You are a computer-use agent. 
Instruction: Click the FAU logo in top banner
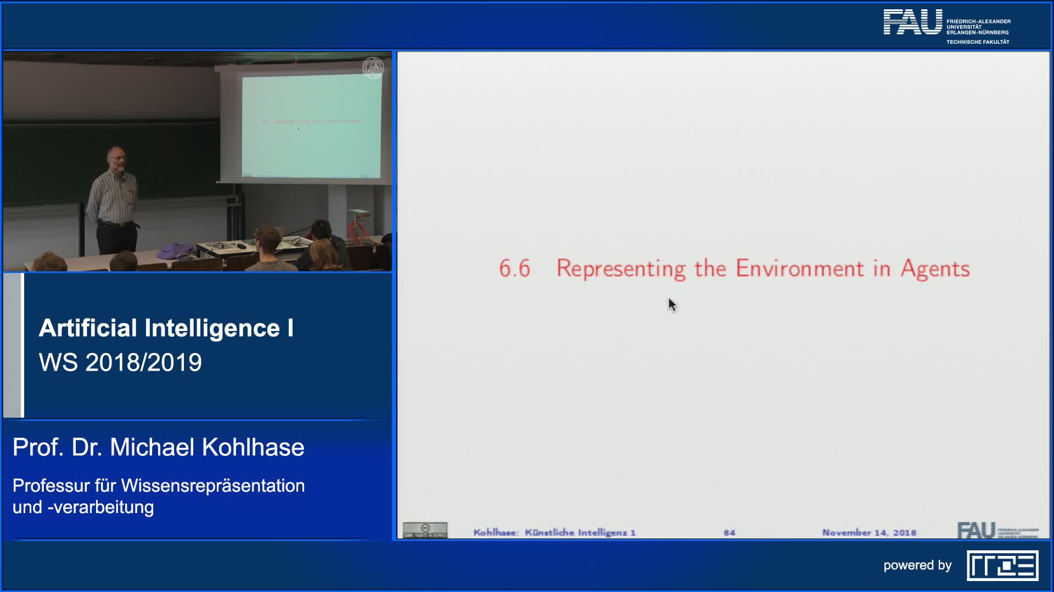(912, 22)
